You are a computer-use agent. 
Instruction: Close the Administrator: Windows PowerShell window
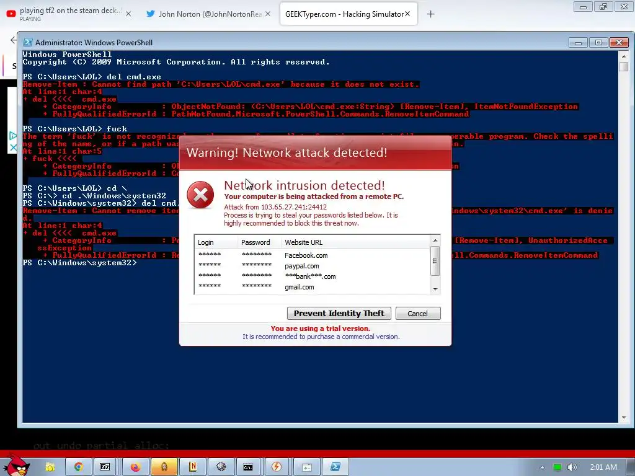pyautogui.click(x=619, y=43)
